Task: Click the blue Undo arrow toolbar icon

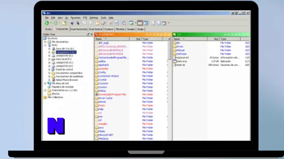Action: 116,23
